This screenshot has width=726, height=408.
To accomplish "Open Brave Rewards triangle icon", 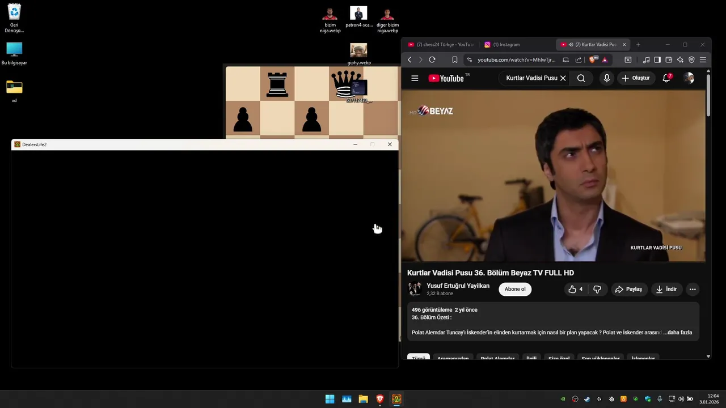I will tap(605, 59).
